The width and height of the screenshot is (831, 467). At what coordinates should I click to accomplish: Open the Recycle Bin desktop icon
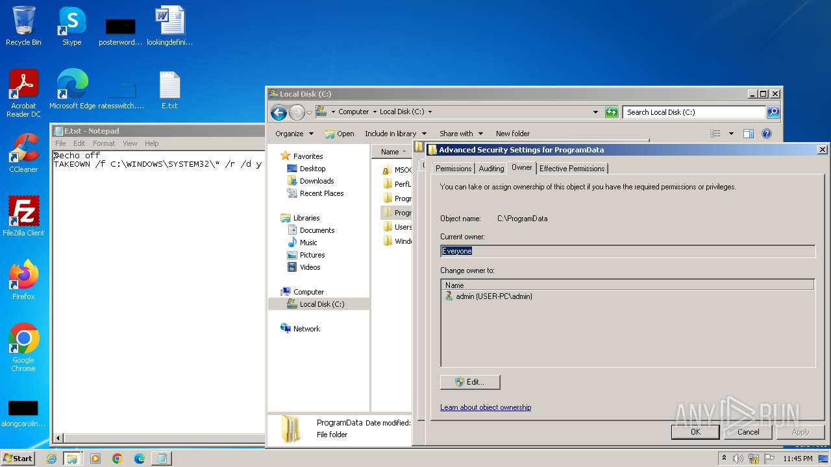coord(23,26)
